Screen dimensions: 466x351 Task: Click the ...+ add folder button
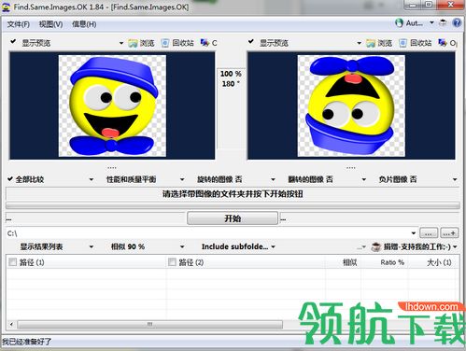coord(449,233)
